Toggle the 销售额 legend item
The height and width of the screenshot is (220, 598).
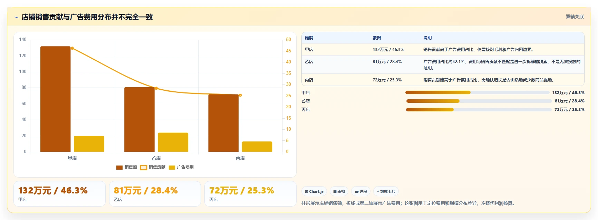[127, 167]
